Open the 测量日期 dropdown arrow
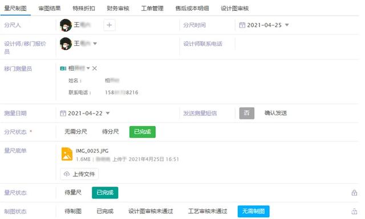 click(x=108, y=113)
